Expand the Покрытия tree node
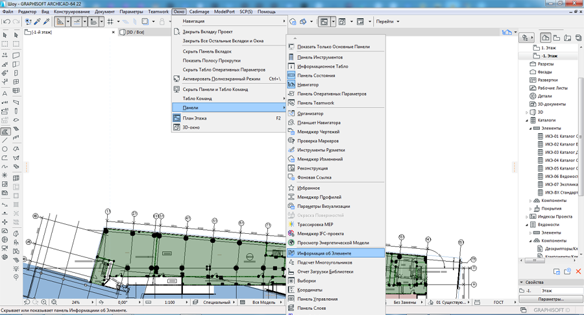This screenshot has height=315, width=584. pos(531,208)
